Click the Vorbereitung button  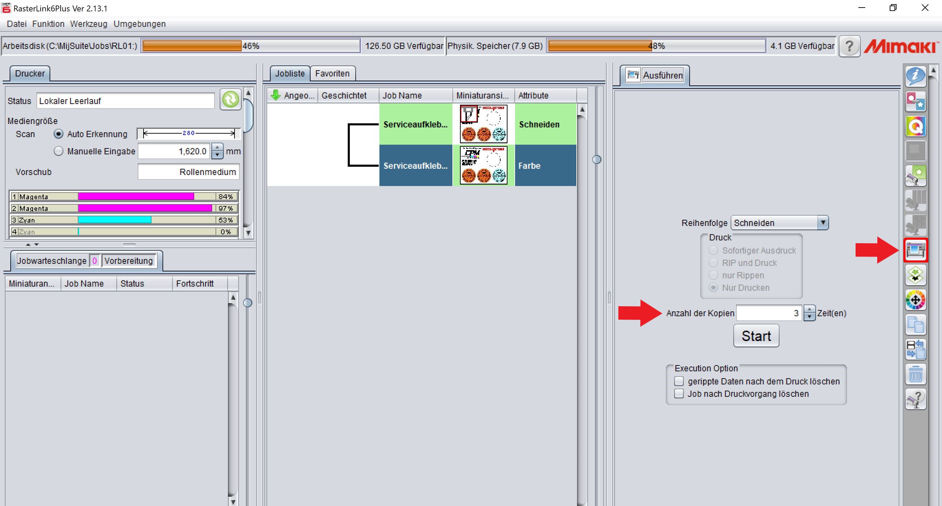coord(128,261)
